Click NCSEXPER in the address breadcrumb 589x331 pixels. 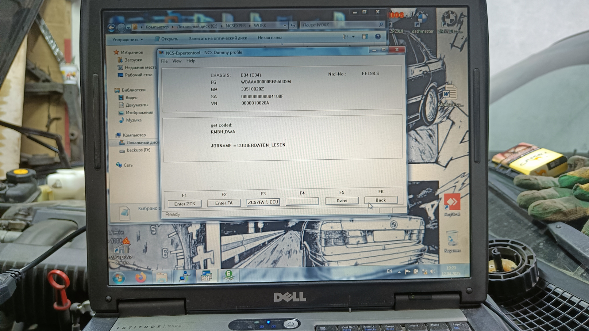236,26
